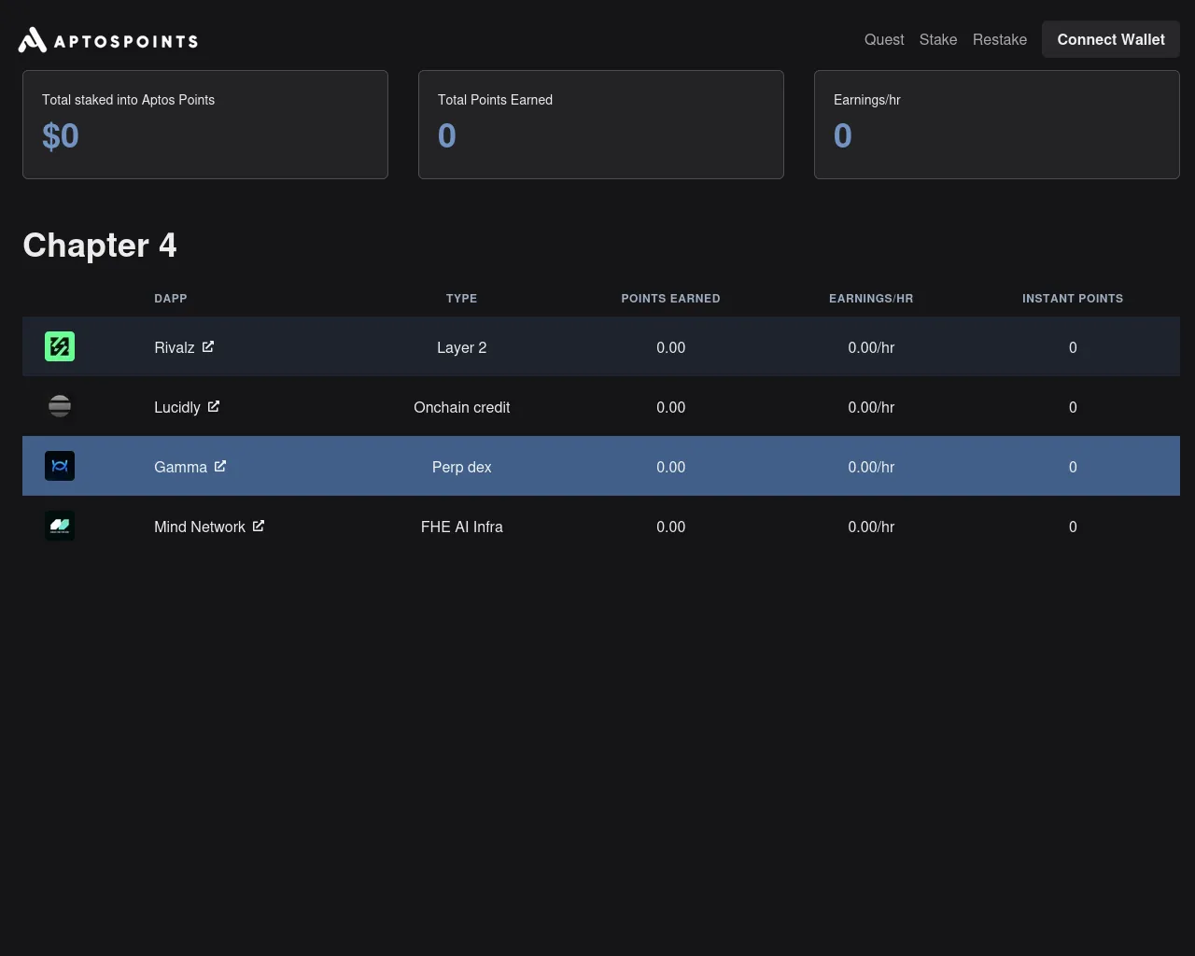This screenshot has height=956, width=1195.
Task: Click Mind Network points earned 0.00 value
Action: (670, 527)
